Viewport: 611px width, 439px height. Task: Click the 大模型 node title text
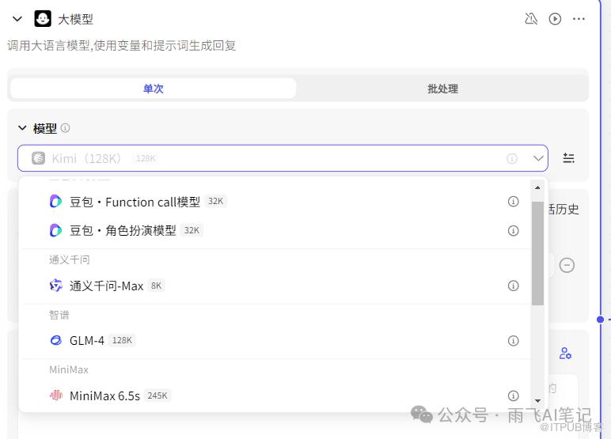pos(75,19)
